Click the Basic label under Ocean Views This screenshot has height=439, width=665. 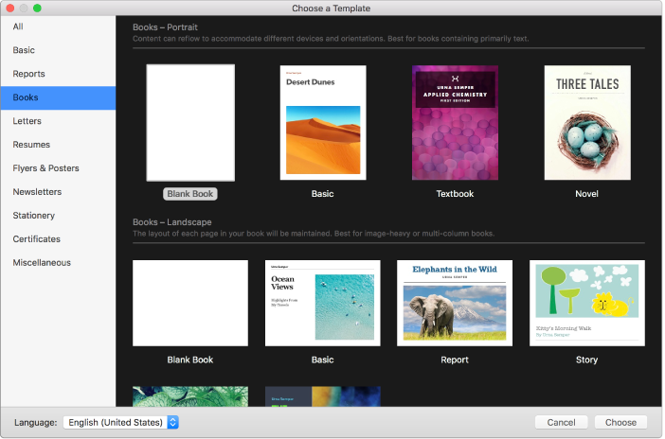coord(323,360)
